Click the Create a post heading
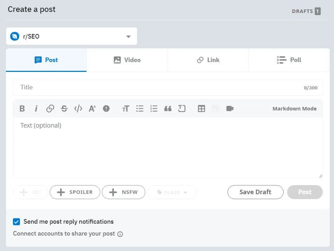Viewport: 334px width, 251px height. pyautogui.click(x=32, y=9)
